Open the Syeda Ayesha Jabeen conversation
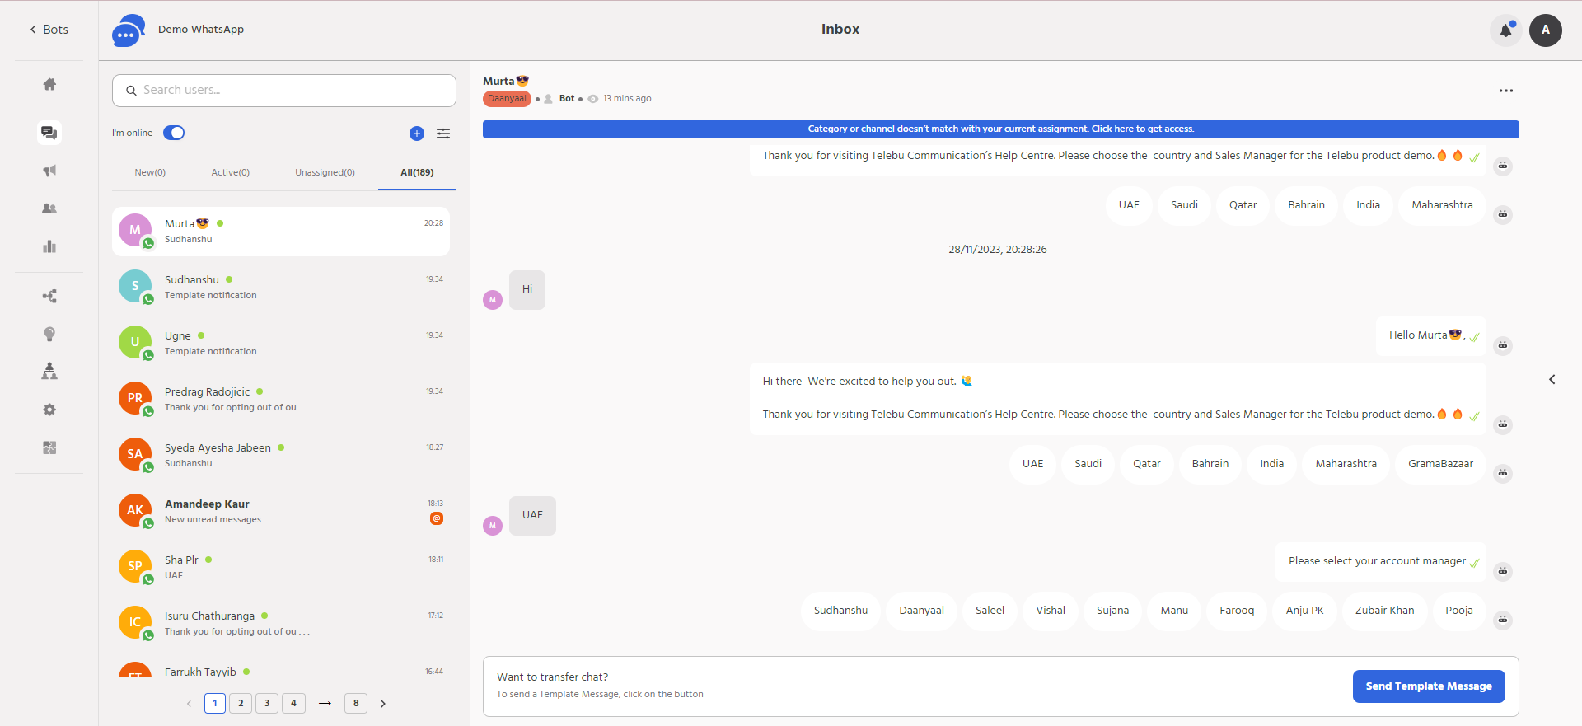Screen dimensions: 1582x726 tap(281, 456)
